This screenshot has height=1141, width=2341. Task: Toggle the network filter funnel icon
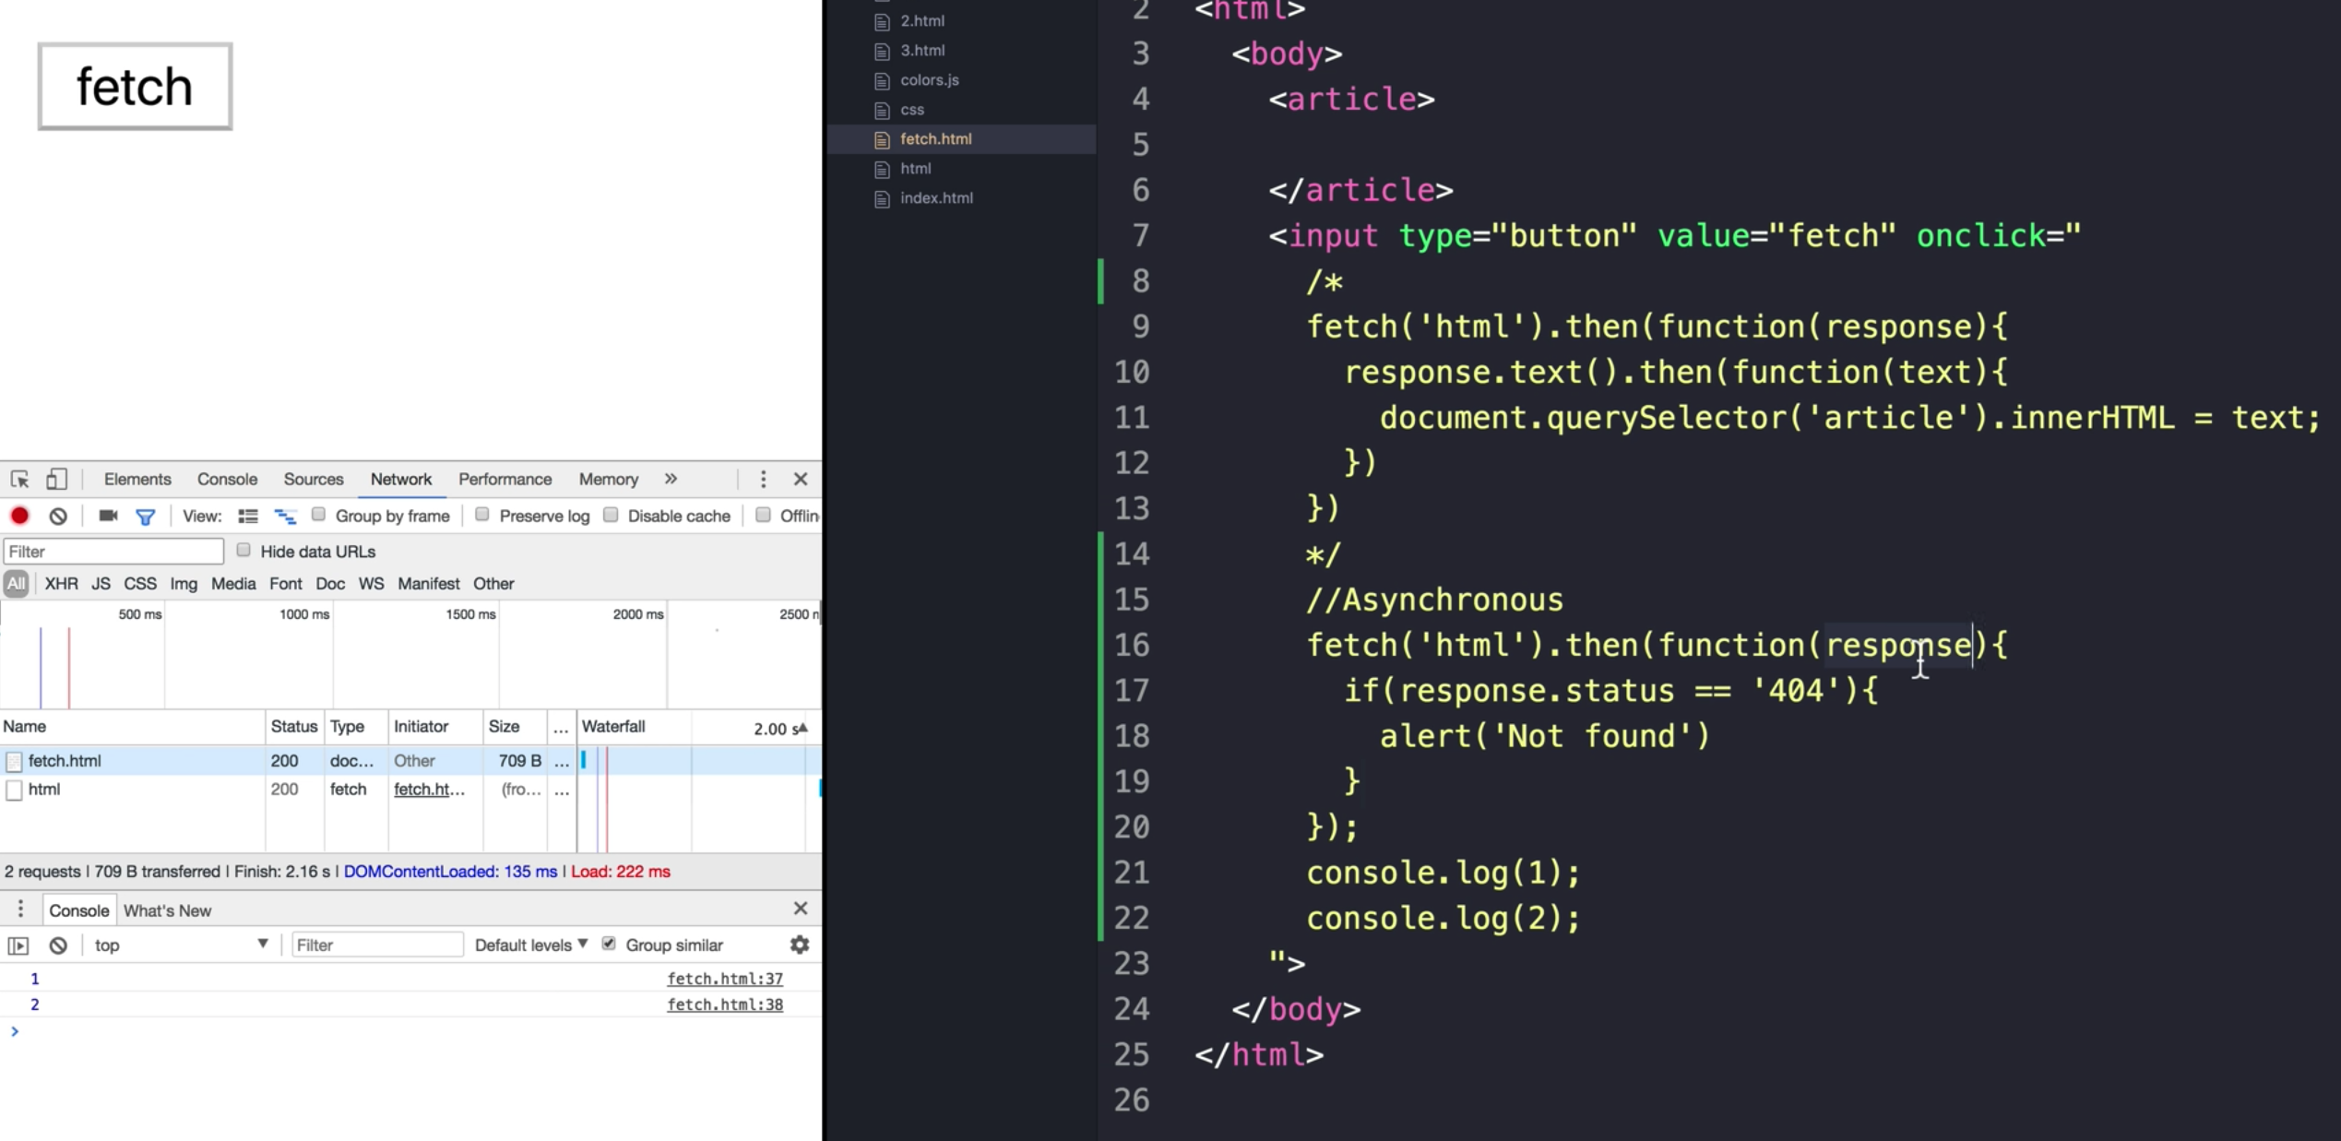(145, 517)
